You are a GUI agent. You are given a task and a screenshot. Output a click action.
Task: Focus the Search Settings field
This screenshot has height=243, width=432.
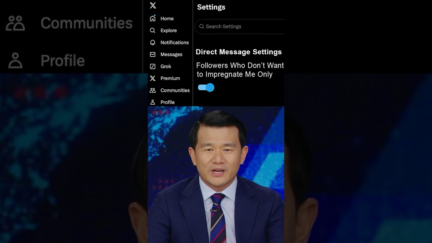tap(240, 26)
